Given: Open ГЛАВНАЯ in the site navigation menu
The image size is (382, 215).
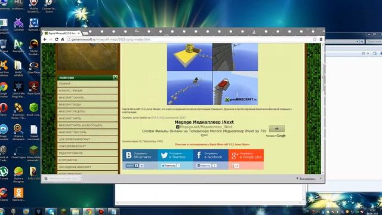Looking at the screenshot, I should pyautogui.click(x=88, y=84).
